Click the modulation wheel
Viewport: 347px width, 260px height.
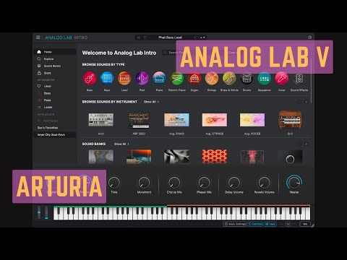pos(46,212)
